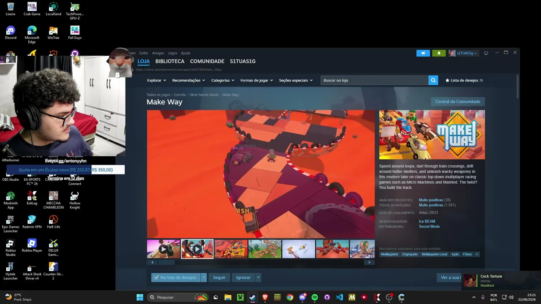Open Hytale Launcher desktop shortcut
Image resolution: width=541 pixels, height=304 pixels.
pyautogui.click(x=11, y=271)
